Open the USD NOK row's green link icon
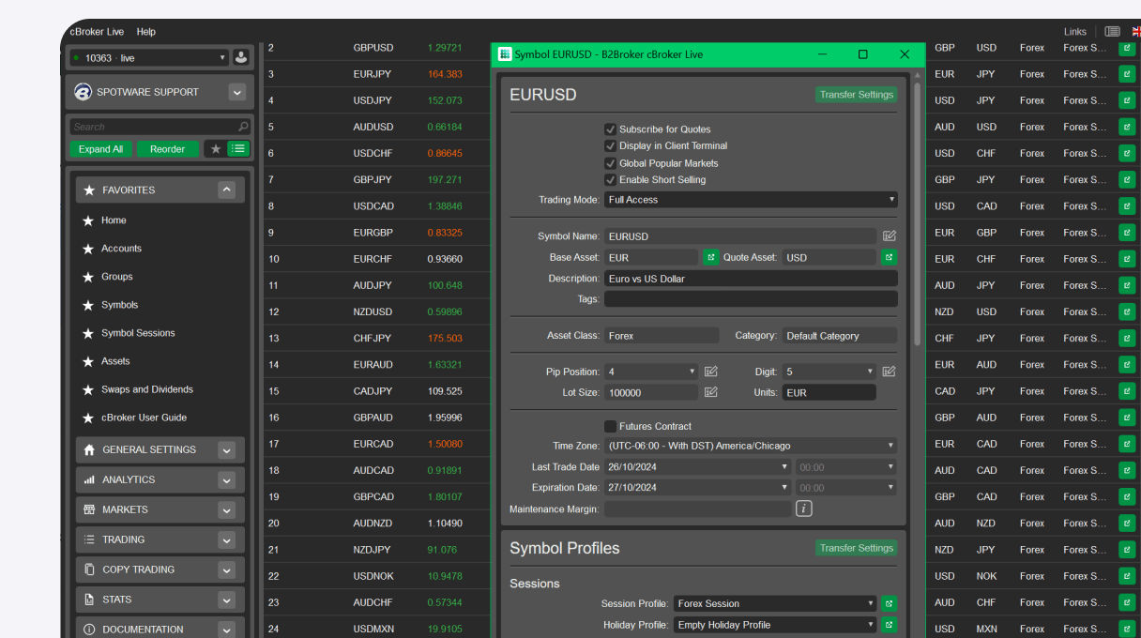This screenshot has height=638, width=1141. 1126,576
